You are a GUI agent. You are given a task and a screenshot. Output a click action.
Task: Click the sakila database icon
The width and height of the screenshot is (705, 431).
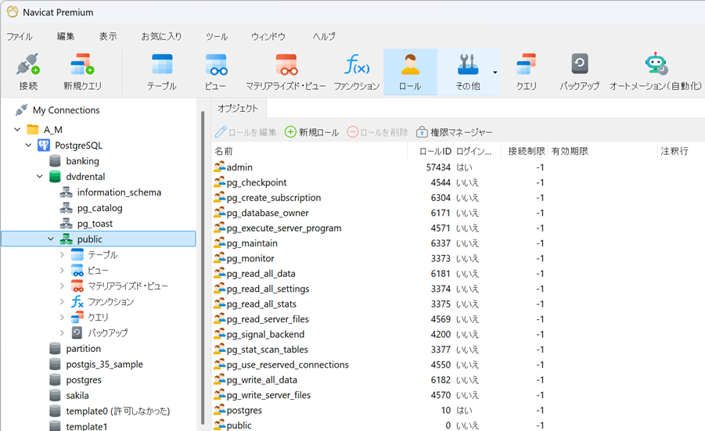click(x=55, y=396)
